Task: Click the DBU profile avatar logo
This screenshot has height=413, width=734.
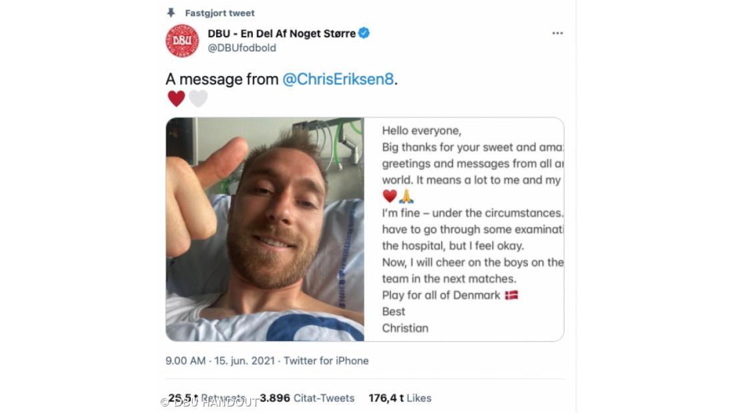Action: coord(182,41)
